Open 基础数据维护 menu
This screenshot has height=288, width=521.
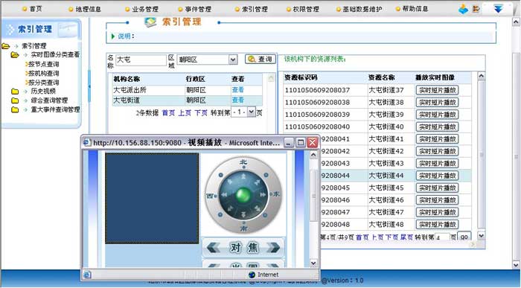pyautogui.click(x=362, y=9)
